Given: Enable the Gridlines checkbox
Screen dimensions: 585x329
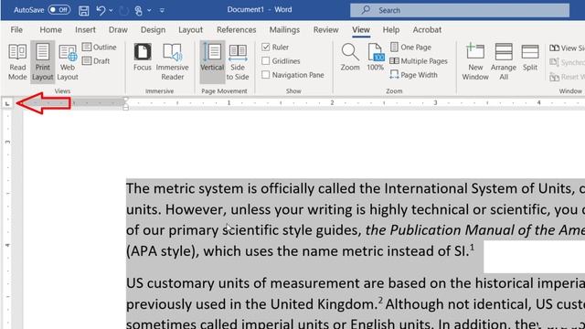Looking at the screenshot, I should point(266,61).
